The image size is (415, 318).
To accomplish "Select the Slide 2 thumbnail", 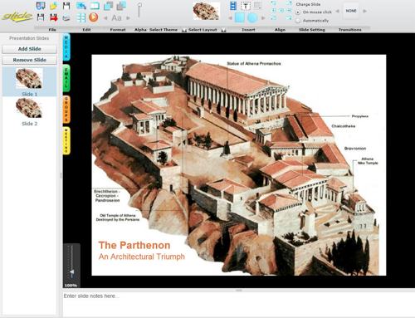I will click(29, 112).
